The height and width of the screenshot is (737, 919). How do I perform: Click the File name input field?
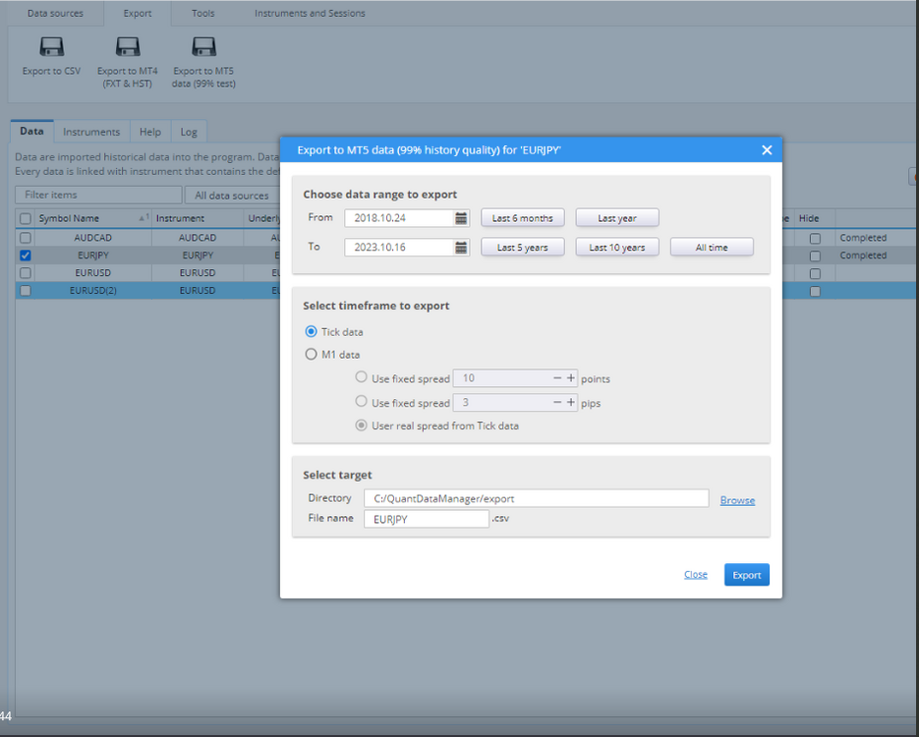coord(427,519)
